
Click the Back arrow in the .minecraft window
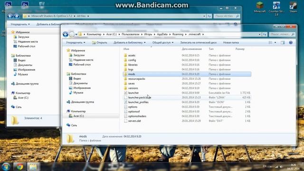pyautogui.click(x=66, y=35)
